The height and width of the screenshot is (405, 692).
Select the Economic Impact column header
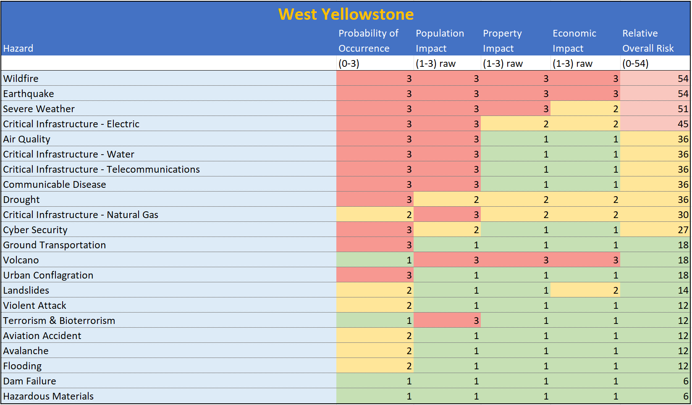click(574, 41)
